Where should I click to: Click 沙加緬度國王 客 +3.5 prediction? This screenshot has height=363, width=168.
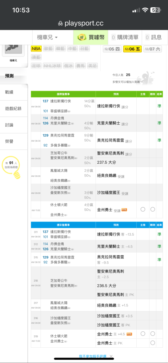[x=115, y=316]
